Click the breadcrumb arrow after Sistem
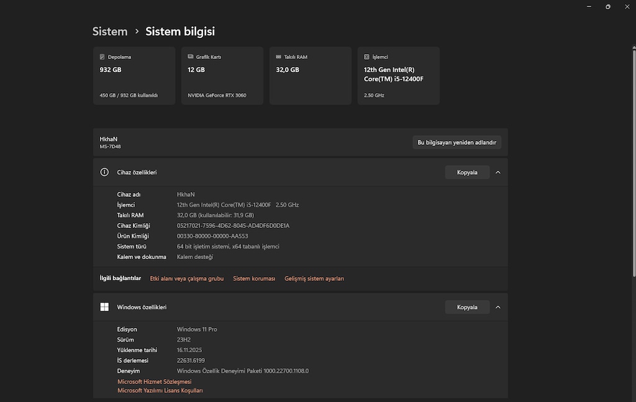The width and height of the screenshot is (636, 402). click(x=137, y=31)
